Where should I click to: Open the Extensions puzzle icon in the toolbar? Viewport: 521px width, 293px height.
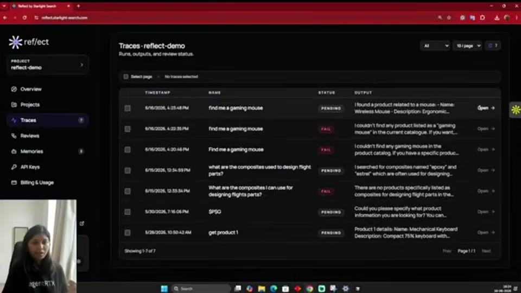click(482, 17)
